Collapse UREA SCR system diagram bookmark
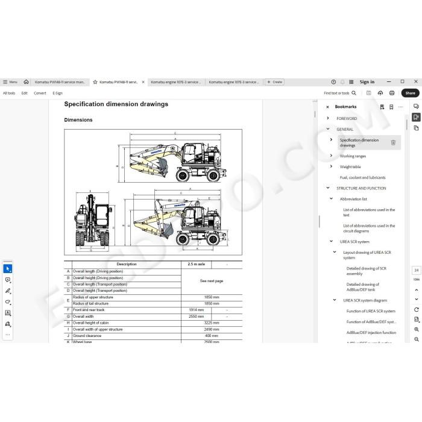This screenshot has height=422, width=422. 335,300
